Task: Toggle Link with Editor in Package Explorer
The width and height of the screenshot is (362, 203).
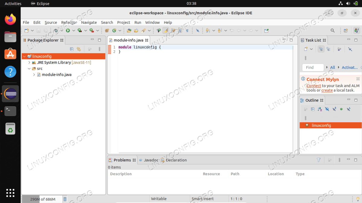Action: click(79, 49)
